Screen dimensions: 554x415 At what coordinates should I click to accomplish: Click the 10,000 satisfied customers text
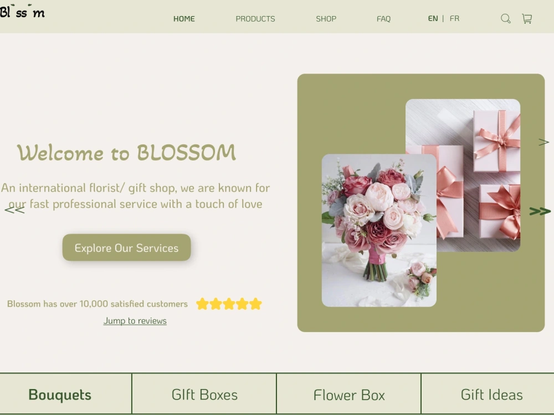point(98,304)
